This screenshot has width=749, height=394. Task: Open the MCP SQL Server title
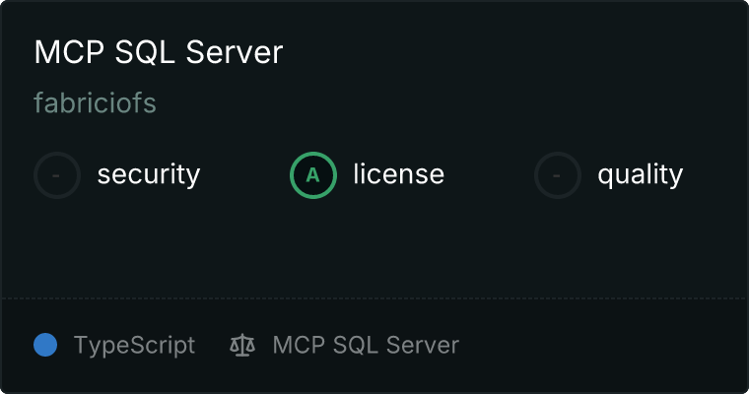pyautogui.click(x=158, y=52)
